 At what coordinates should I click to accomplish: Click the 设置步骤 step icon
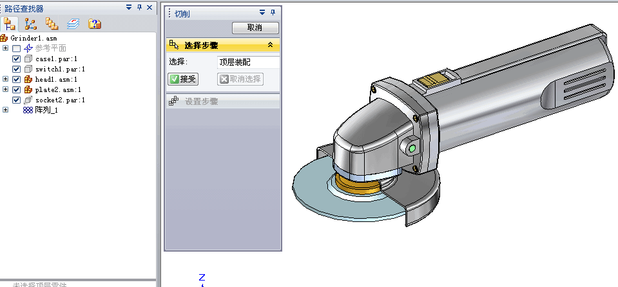tap(174, 101)
